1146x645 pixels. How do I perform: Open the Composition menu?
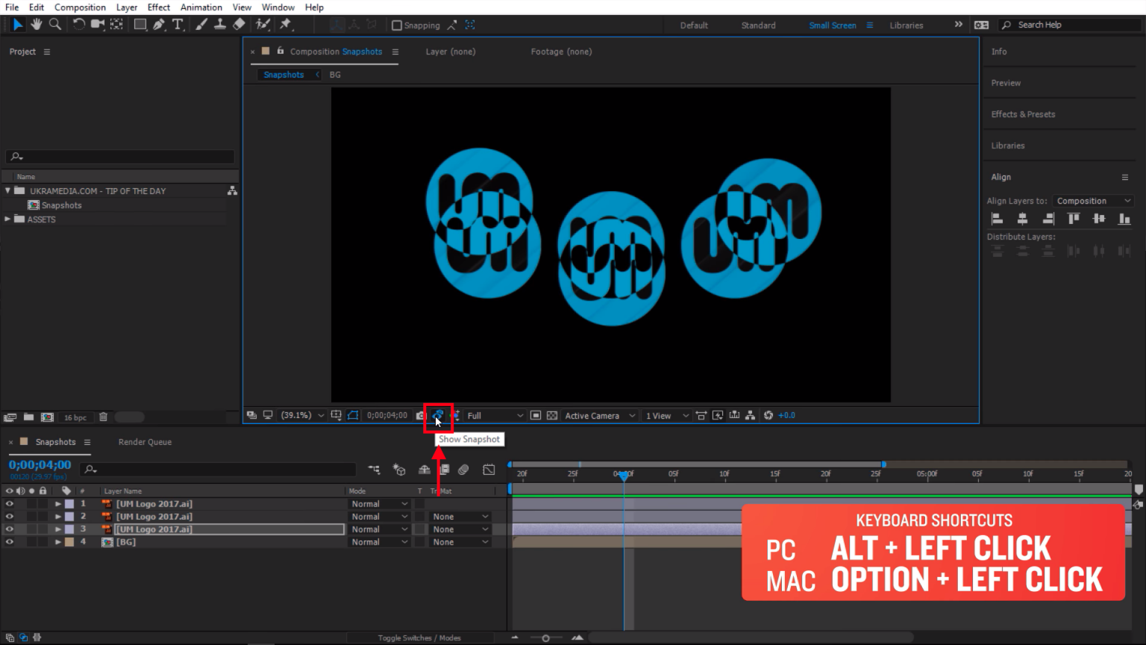(80, 7)
